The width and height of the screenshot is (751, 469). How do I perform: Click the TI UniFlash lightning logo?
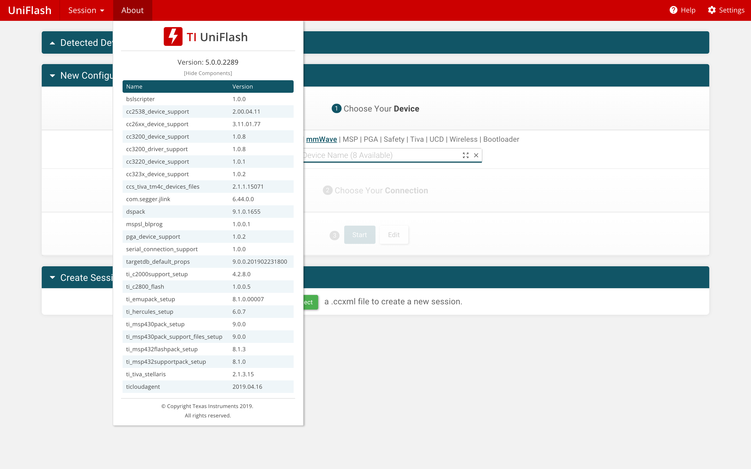[x=173, y=36]
